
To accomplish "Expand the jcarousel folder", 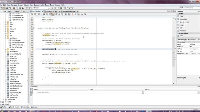I will [6, 29].
